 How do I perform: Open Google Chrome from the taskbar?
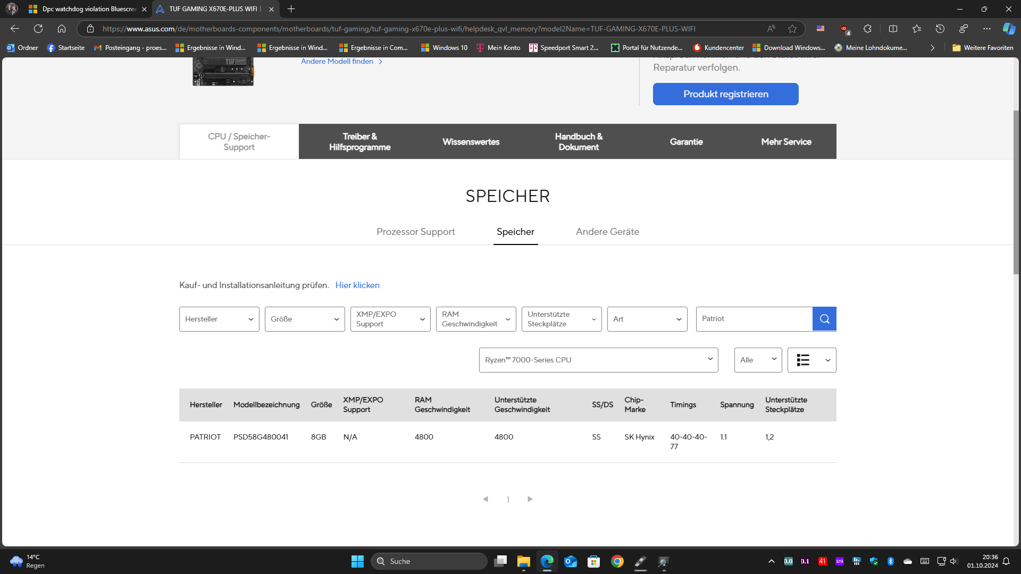tap(617, 561)
